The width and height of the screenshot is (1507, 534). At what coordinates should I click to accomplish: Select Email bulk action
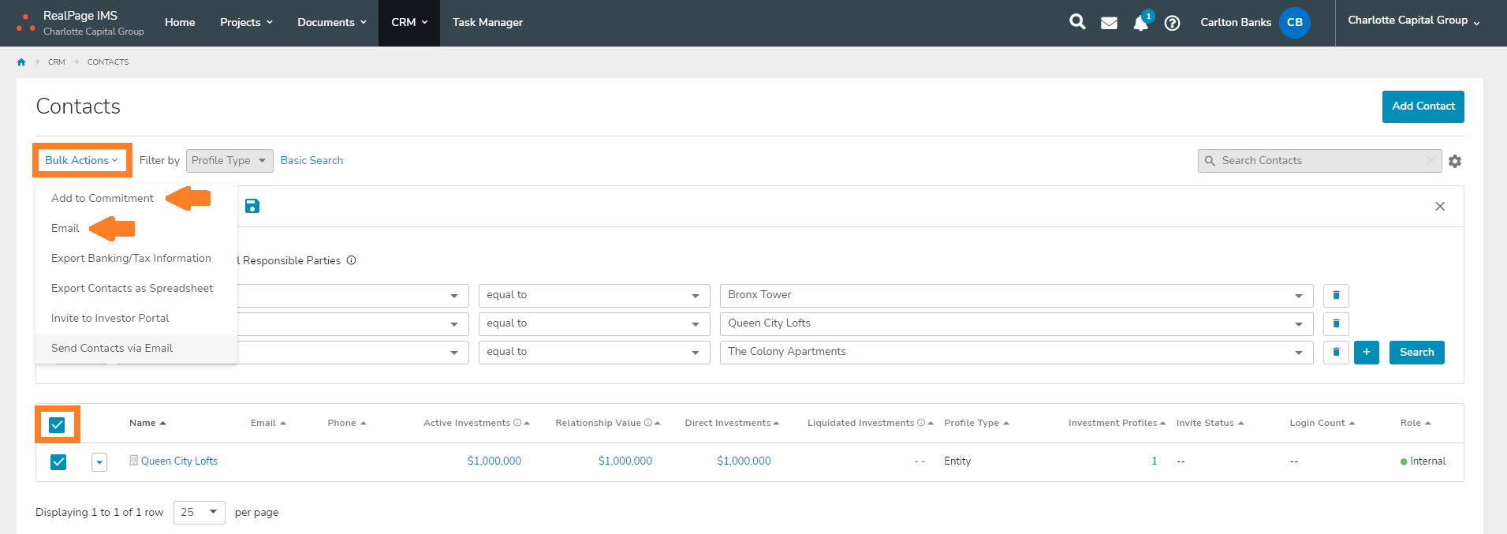(x=65, y=229)
